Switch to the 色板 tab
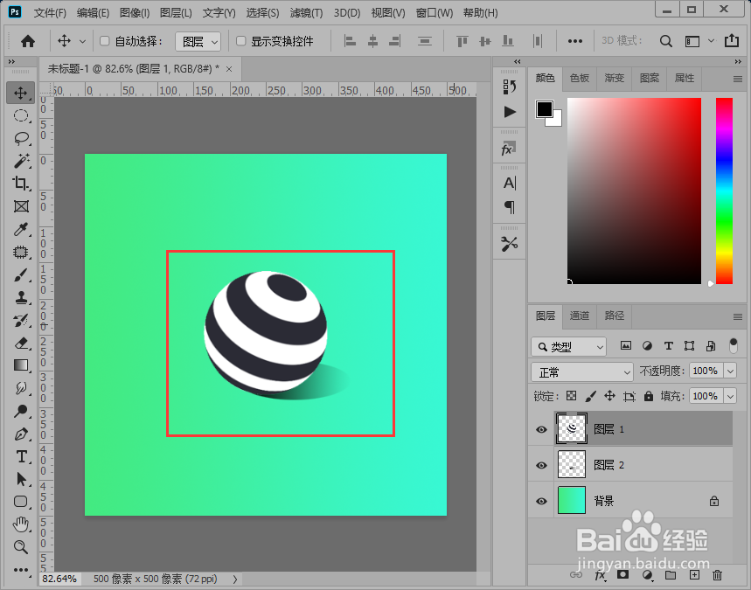This screenshot has height=590, width=751. [x=580, y=78]
